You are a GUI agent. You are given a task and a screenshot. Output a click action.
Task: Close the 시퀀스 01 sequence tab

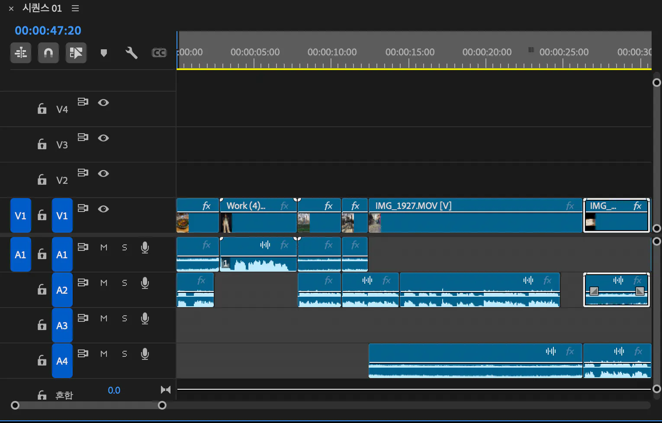pyautogui.click(x=11, y=9)
